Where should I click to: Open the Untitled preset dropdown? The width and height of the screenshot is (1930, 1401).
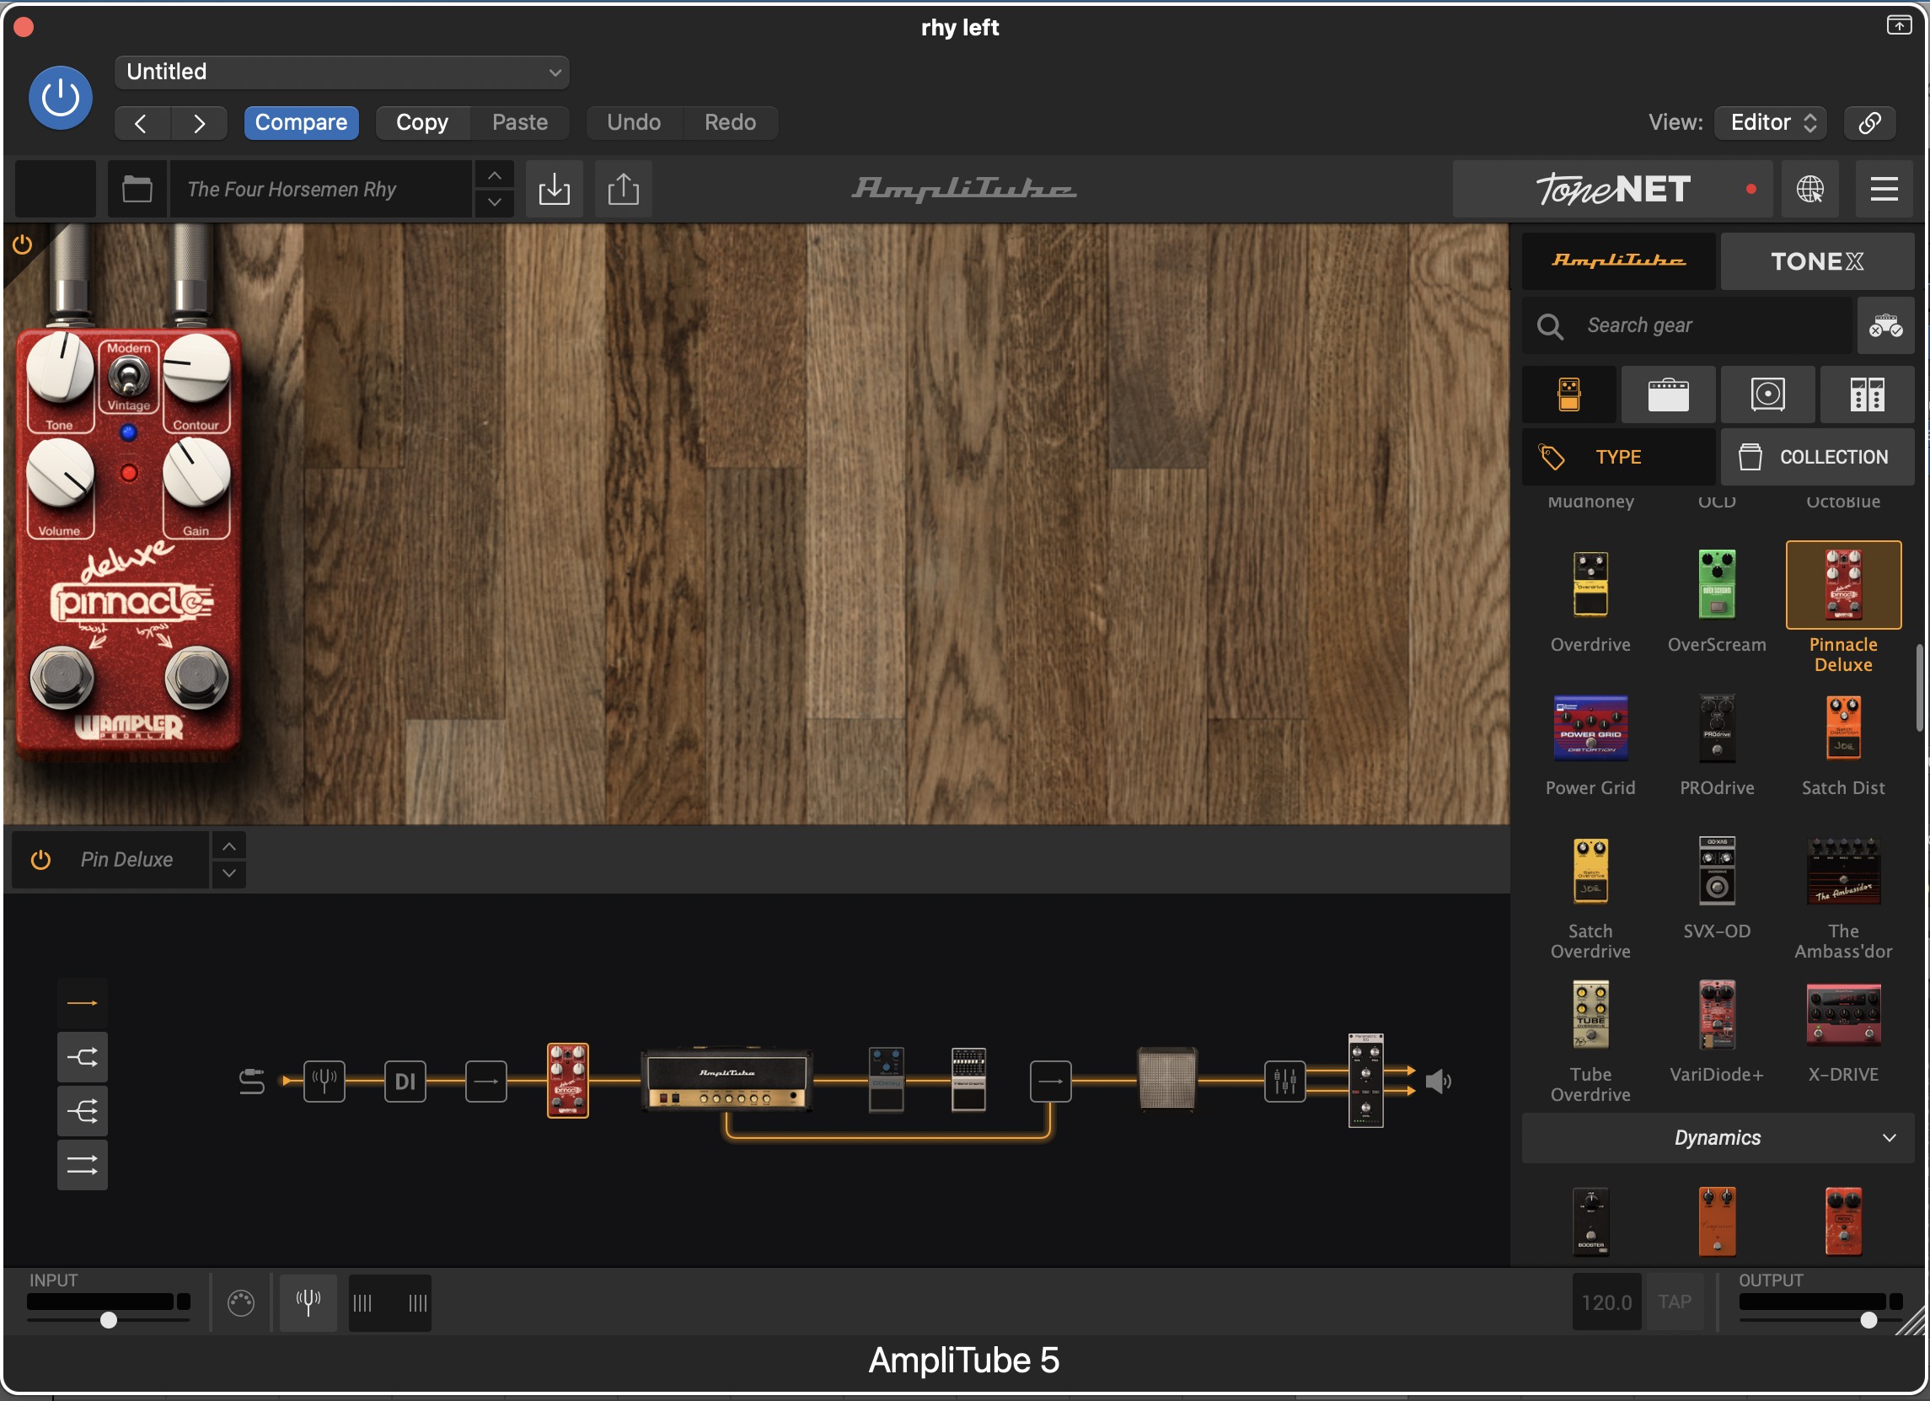pos(341,72)
